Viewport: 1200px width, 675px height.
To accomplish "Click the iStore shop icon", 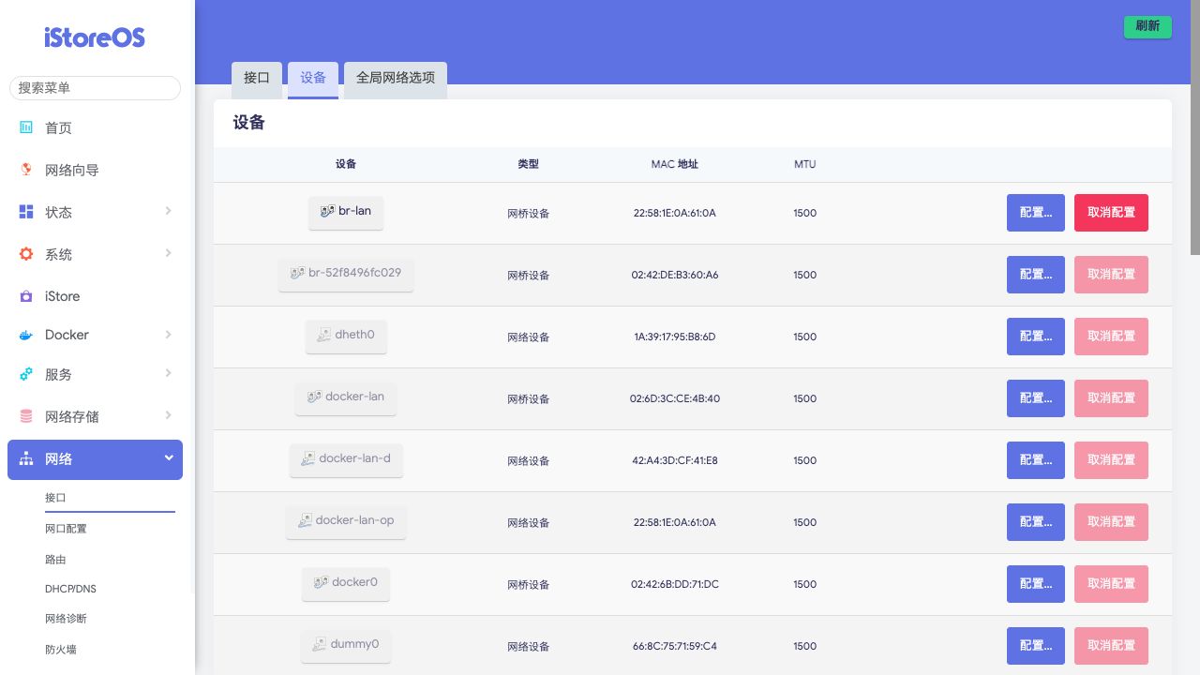I will 26,296.
